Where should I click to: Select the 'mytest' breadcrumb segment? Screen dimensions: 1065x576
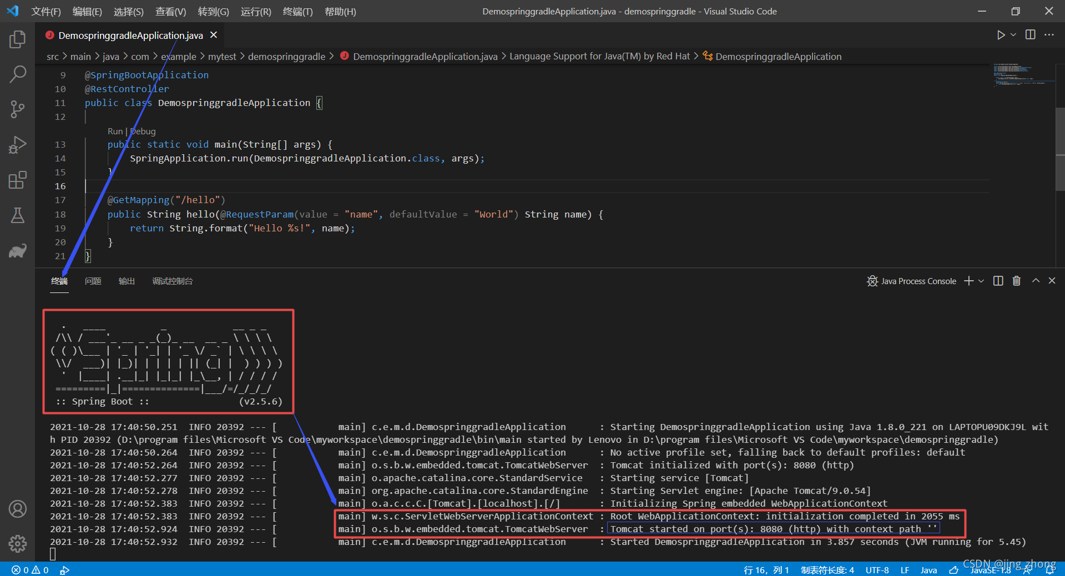coord(222,57)
